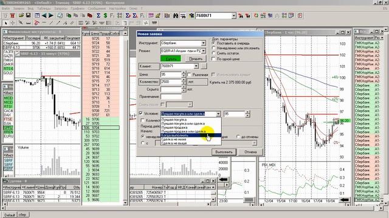This screenshot has height=218, width=389.
Task: Open the 'Файл' menu
Action: [x=5, y=8]
